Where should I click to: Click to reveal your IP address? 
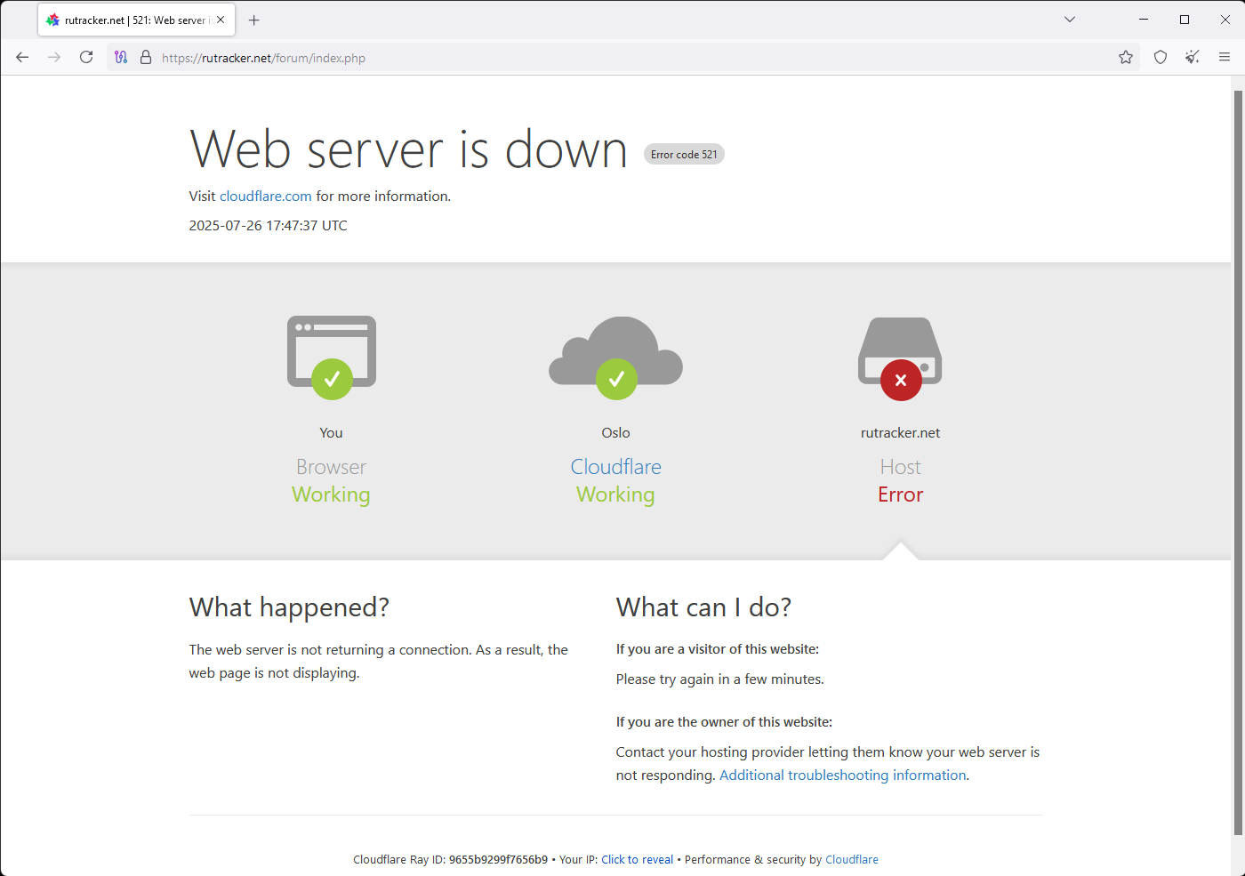(637, 860)
